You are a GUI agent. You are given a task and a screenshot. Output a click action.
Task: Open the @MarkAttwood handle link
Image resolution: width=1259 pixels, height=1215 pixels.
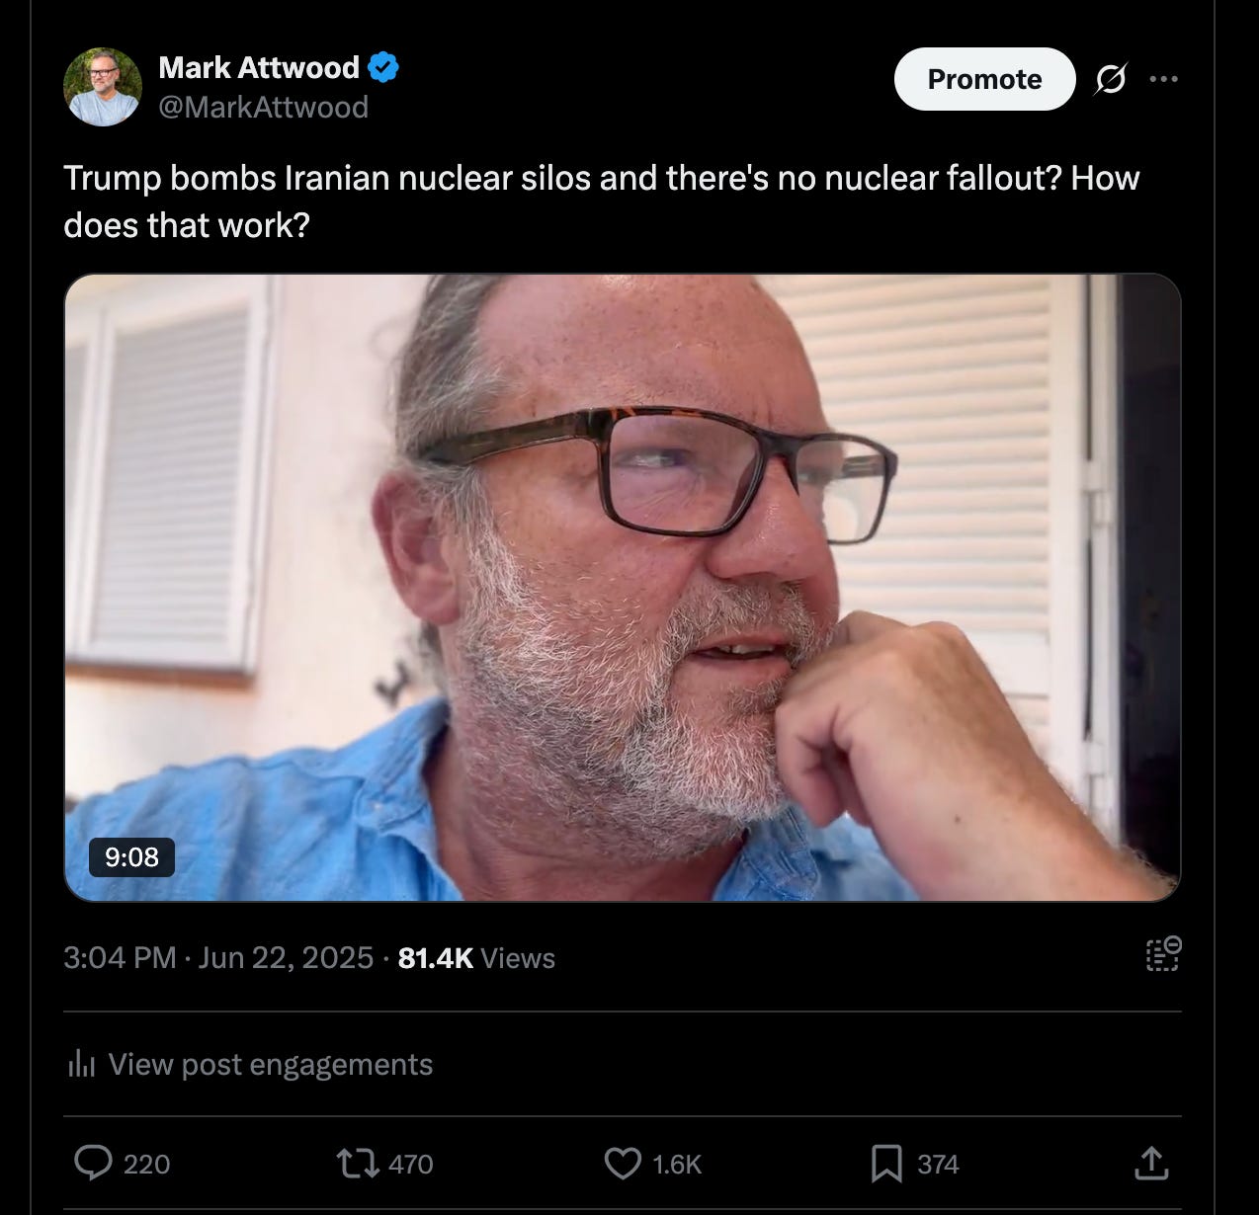tap(263, 107)
